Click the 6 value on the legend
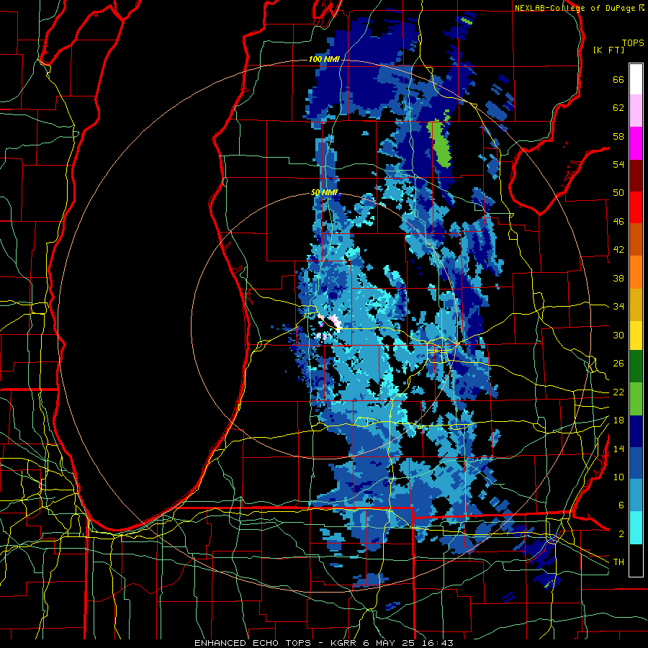This screenshot has height=648, width=648. (x=621, y=505)
